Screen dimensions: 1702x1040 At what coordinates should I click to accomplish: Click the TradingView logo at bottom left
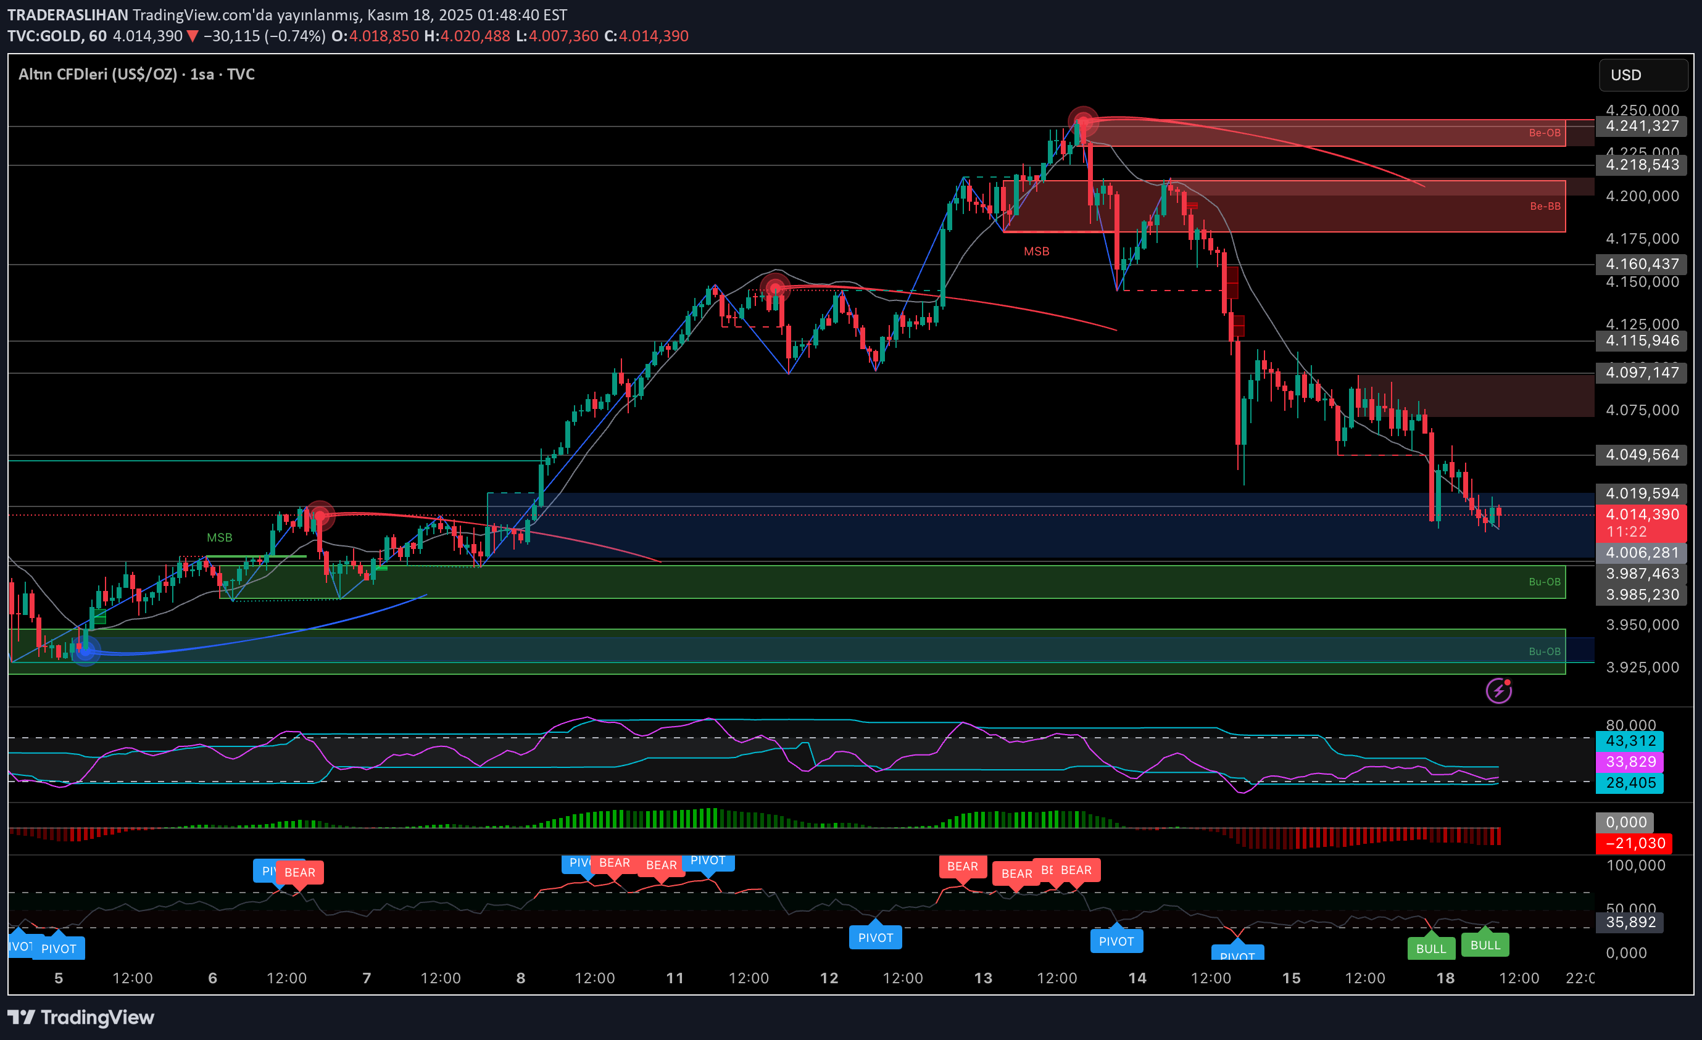(81, 1017)
